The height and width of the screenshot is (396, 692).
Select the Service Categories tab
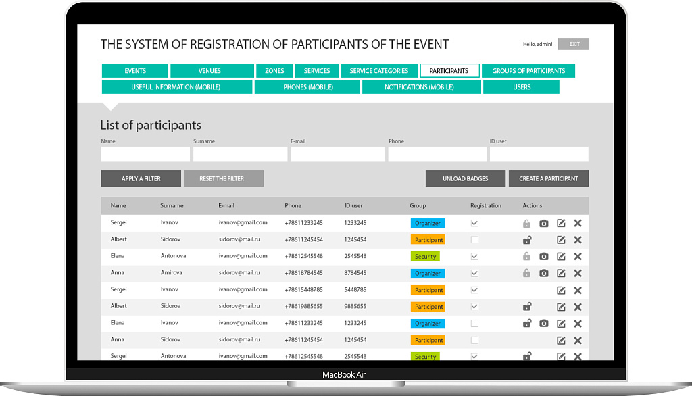pyautogui.click(x=380, y=71)
